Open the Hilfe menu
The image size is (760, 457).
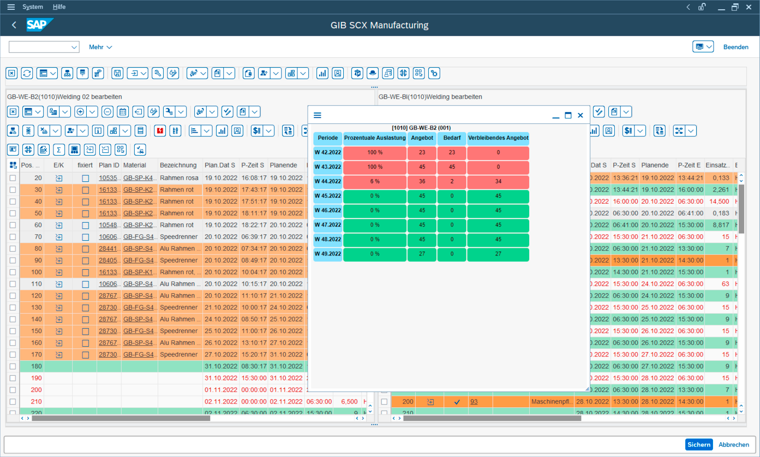59,7
